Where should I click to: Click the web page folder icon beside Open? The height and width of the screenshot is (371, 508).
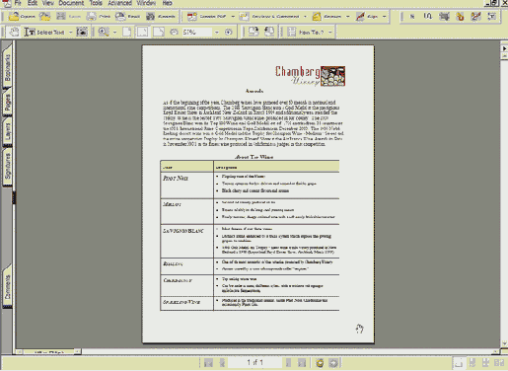pos(45,16)
